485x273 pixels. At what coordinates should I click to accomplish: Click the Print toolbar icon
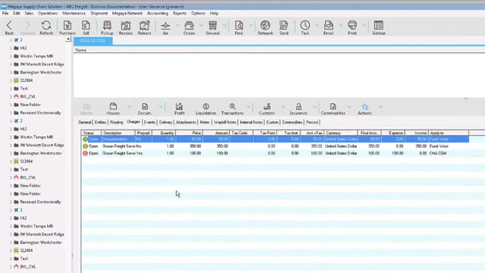(x=352, y=27)
